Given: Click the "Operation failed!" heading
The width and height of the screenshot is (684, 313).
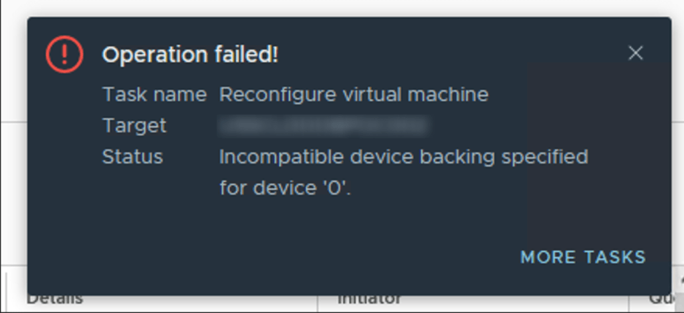Looking at the screenshot, I should click(x=190, y=56).
